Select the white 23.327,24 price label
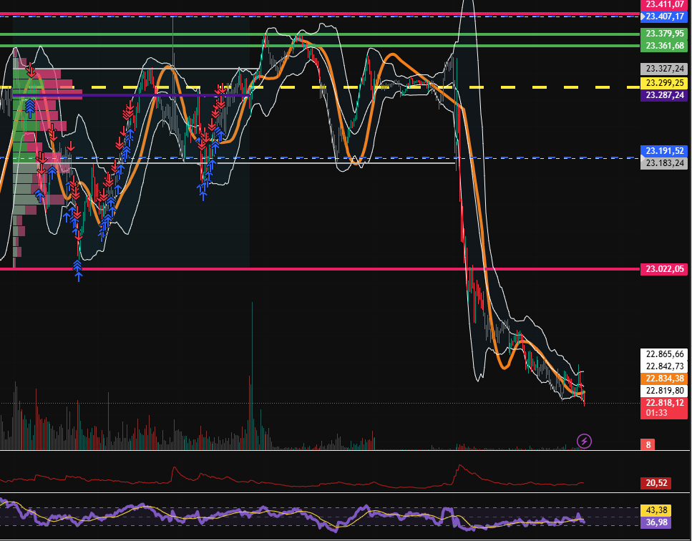Image resolution: width=692 pixels, height=541 pixels. tap(665, 69)
